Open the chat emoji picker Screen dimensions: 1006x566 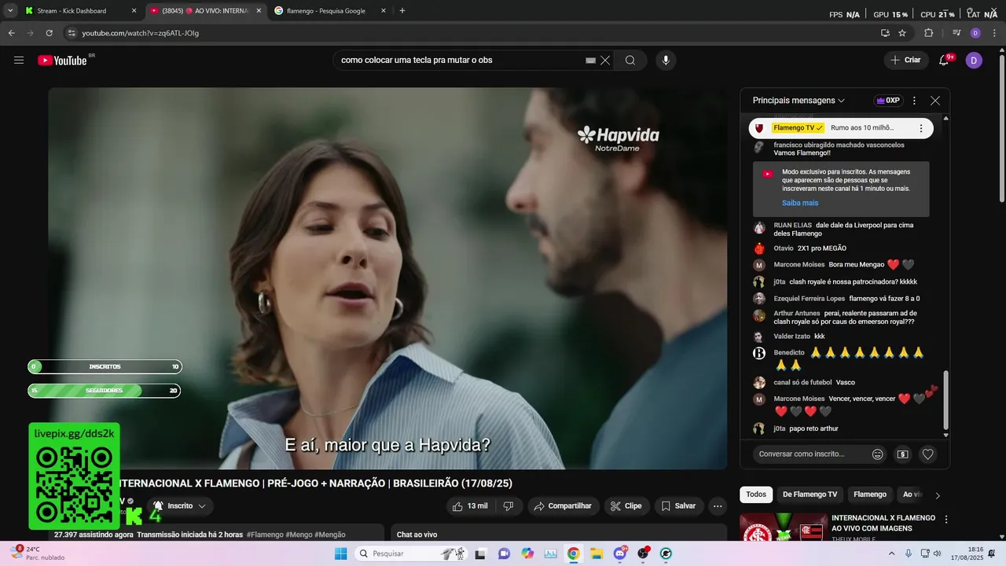point(878,454)
